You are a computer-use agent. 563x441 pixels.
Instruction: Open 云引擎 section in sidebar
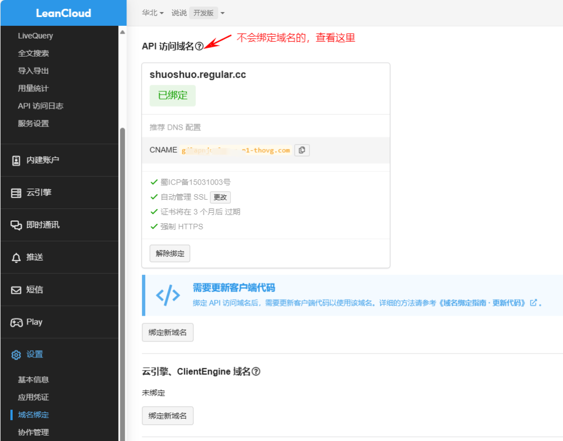[38, 192]
